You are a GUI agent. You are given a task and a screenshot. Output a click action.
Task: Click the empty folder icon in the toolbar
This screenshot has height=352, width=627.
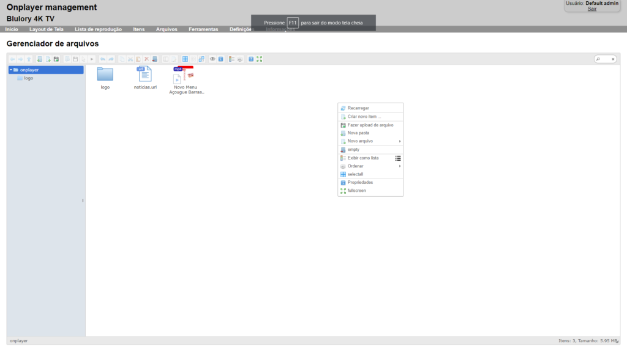(155, 59)
